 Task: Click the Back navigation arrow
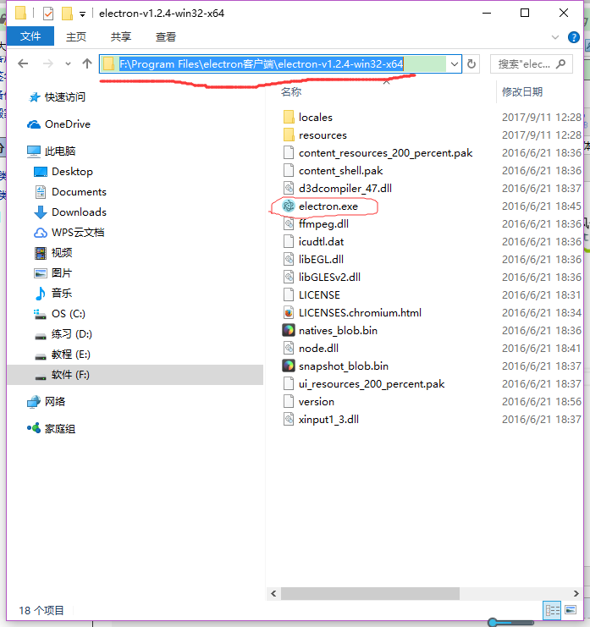pyautogui.click(x=23, y=64)
